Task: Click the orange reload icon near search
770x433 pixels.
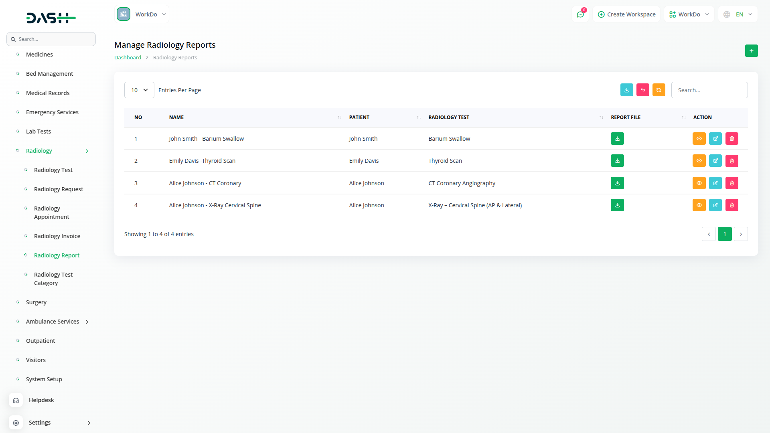Action: click(x=659, y=90)
